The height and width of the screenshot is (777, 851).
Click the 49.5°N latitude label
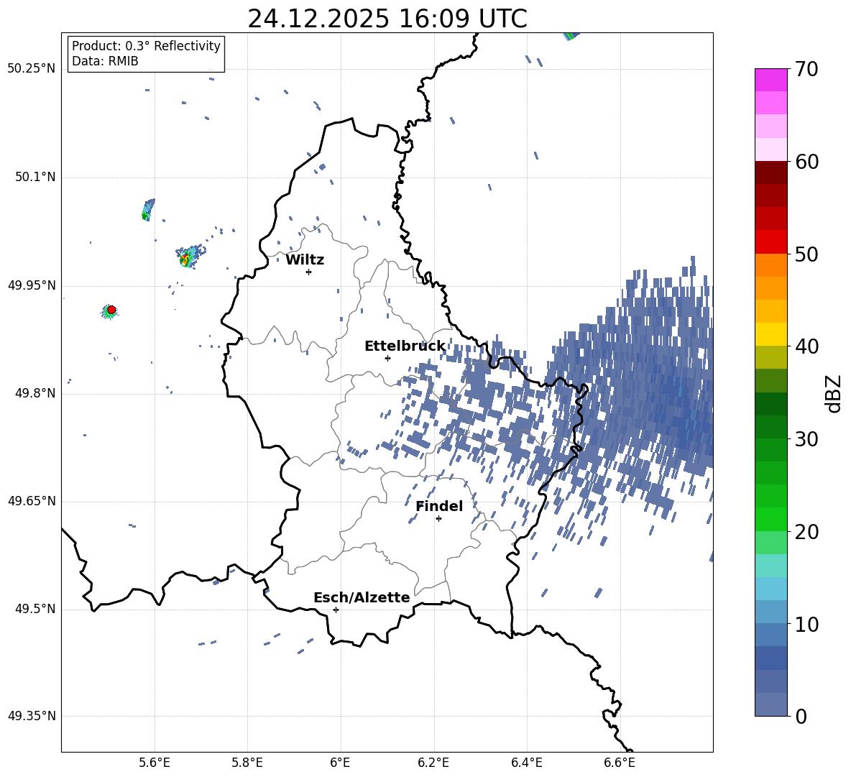(35, 610)
